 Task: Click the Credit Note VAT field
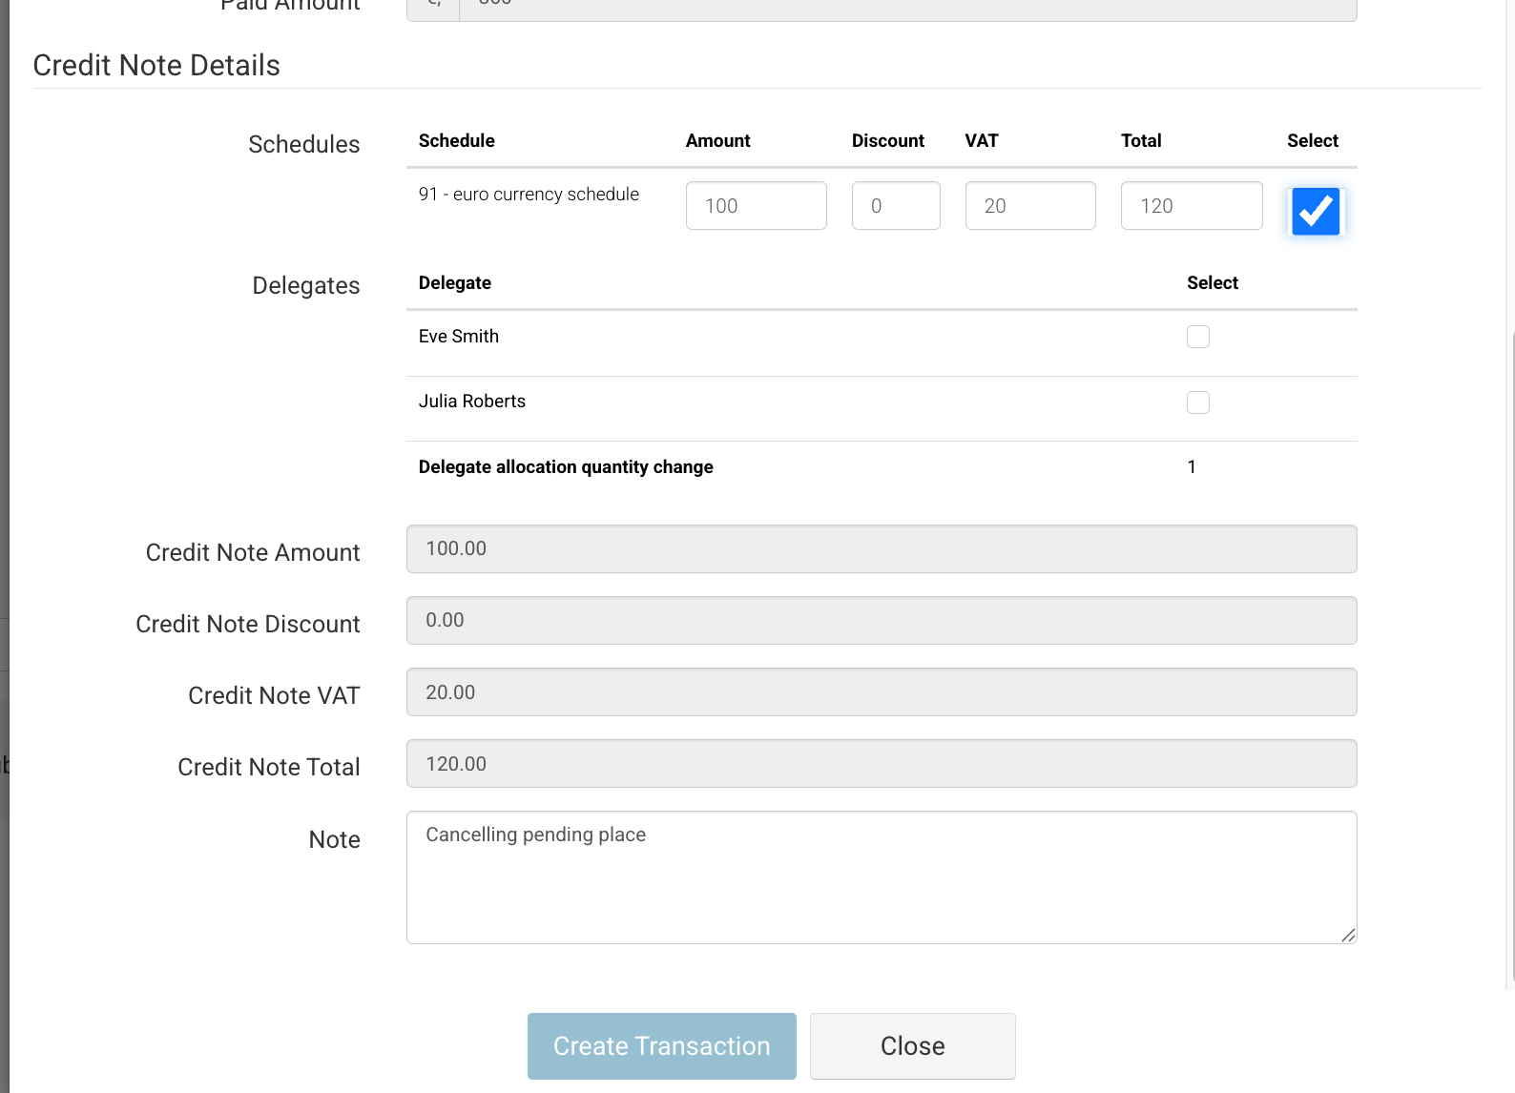pos(881,692)
